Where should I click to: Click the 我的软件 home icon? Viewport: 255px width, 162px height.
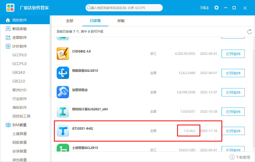[x=8, y=20]
